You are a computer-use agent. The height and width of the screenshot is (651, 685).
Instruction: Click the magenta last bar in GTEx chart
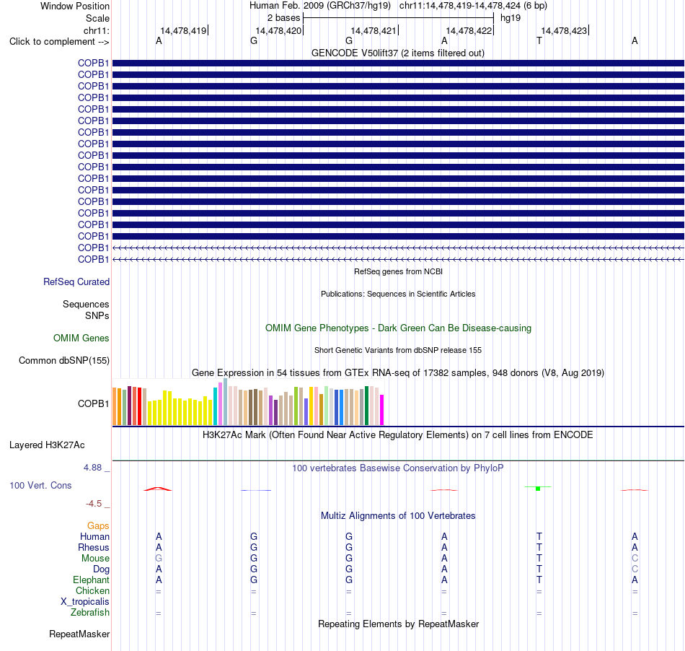pyautogui.click(x=382, y=410)
